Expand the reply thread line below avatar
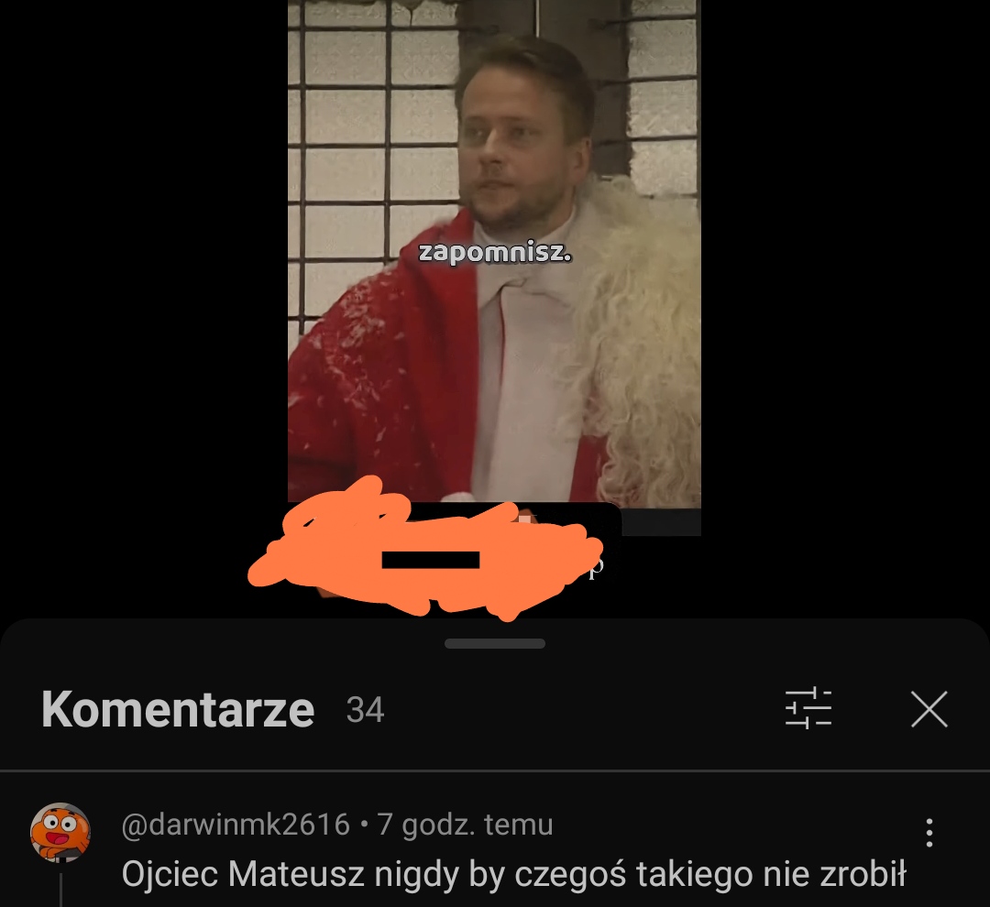This screenshot has height=907, width=990. tap(60, 890)
